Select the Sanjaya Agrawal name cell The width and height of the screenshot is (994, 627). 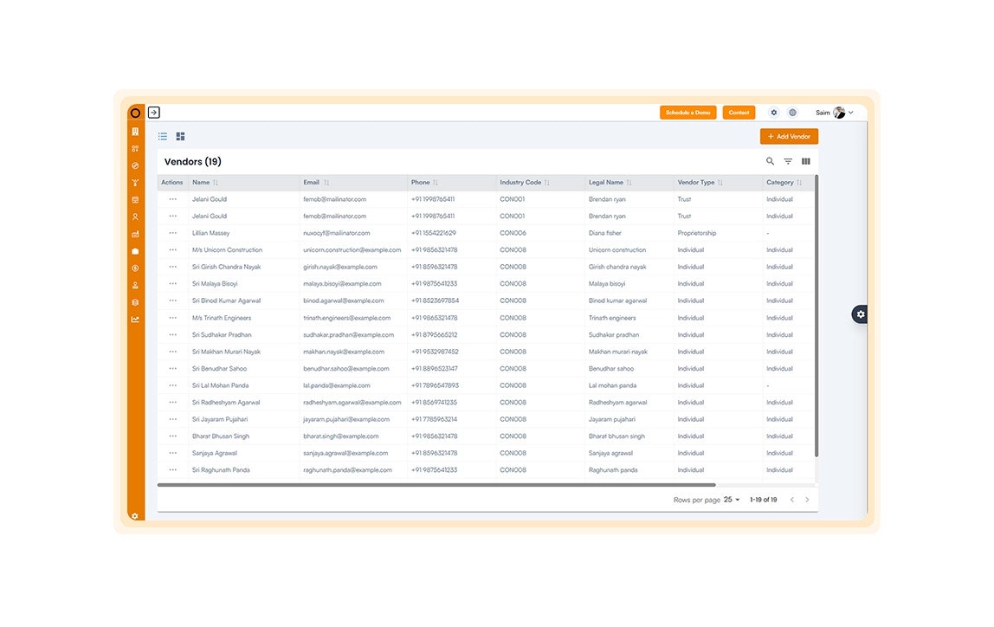[214, 453]
